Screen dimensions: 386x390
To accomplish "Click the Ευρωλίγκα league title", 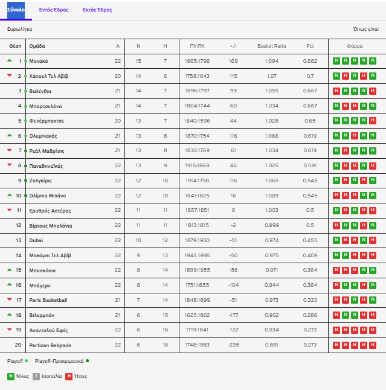I will (20, 29).
